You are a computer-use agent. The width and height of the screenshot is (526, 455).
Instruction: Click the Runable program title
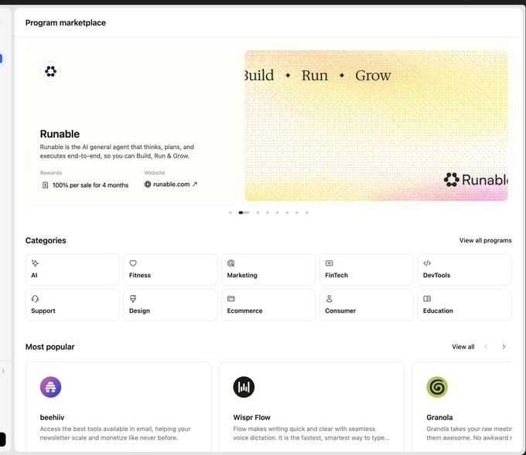60,134
